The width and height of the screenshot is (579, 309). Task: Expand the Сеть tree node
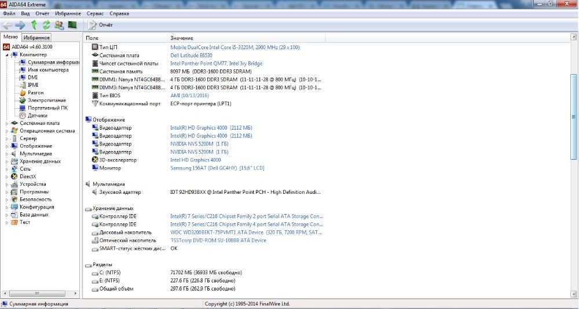7,169
